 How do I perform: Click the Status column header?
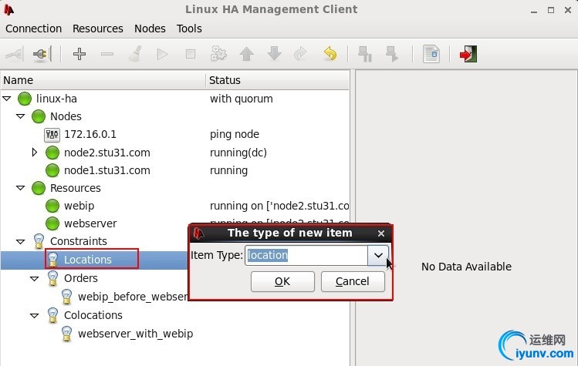click(x=225, y=80)
